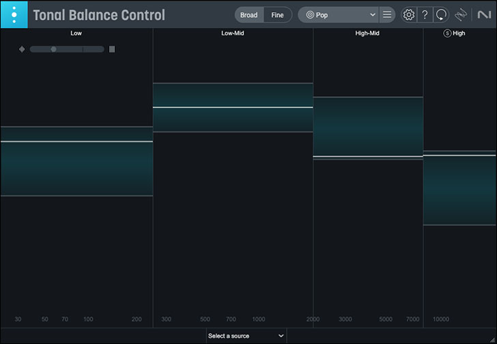Click the 100 frequency axis label
497x344 pixels.
(88, 319)
